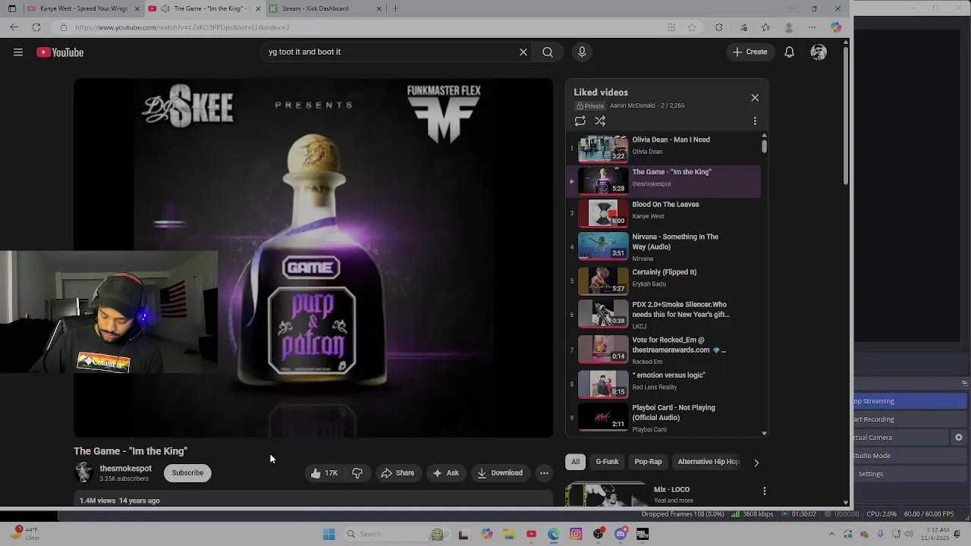Open browser settings and more menu

812,27
